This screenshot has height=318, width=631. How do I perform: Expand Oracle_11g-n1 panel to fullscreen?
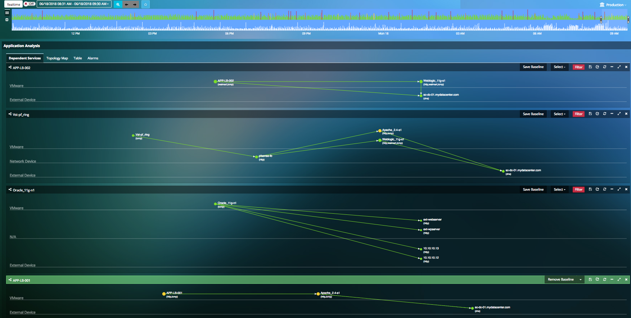[x=619, y=189]
